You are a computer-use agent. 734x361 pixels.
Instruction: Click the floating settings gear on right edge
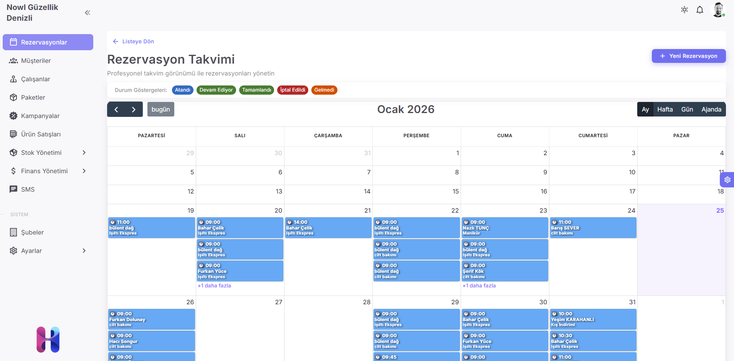pos(727,180)
